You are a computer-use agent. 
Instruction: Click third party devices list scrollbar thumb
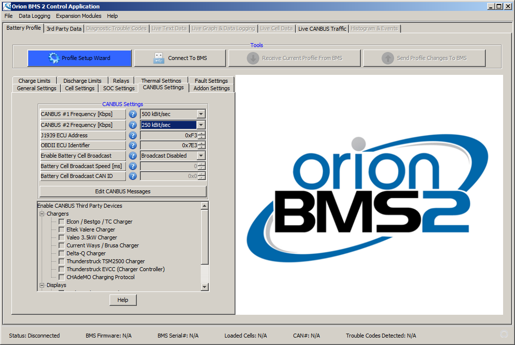click(204, 236)
